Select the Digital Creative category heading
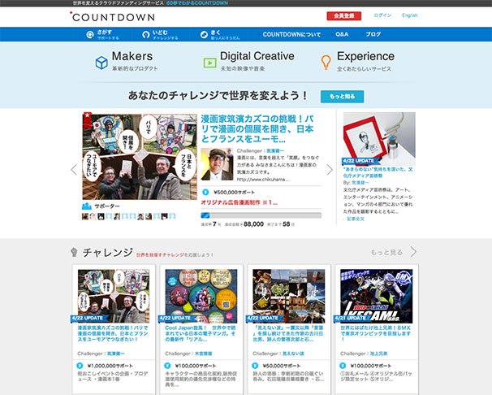The width and height of the screenshot is (492, 395). point(257,56)
